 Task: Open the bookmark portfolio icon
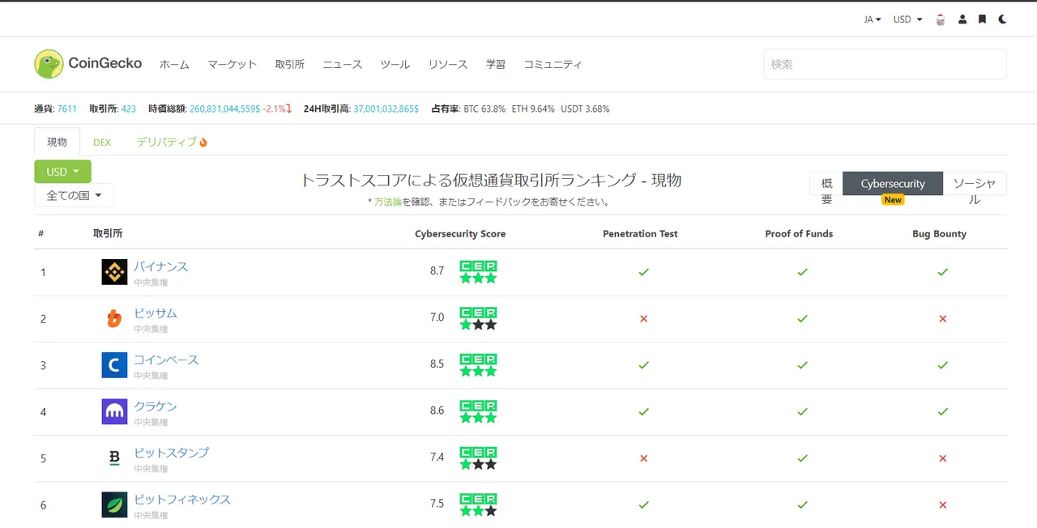coord(982,19)
